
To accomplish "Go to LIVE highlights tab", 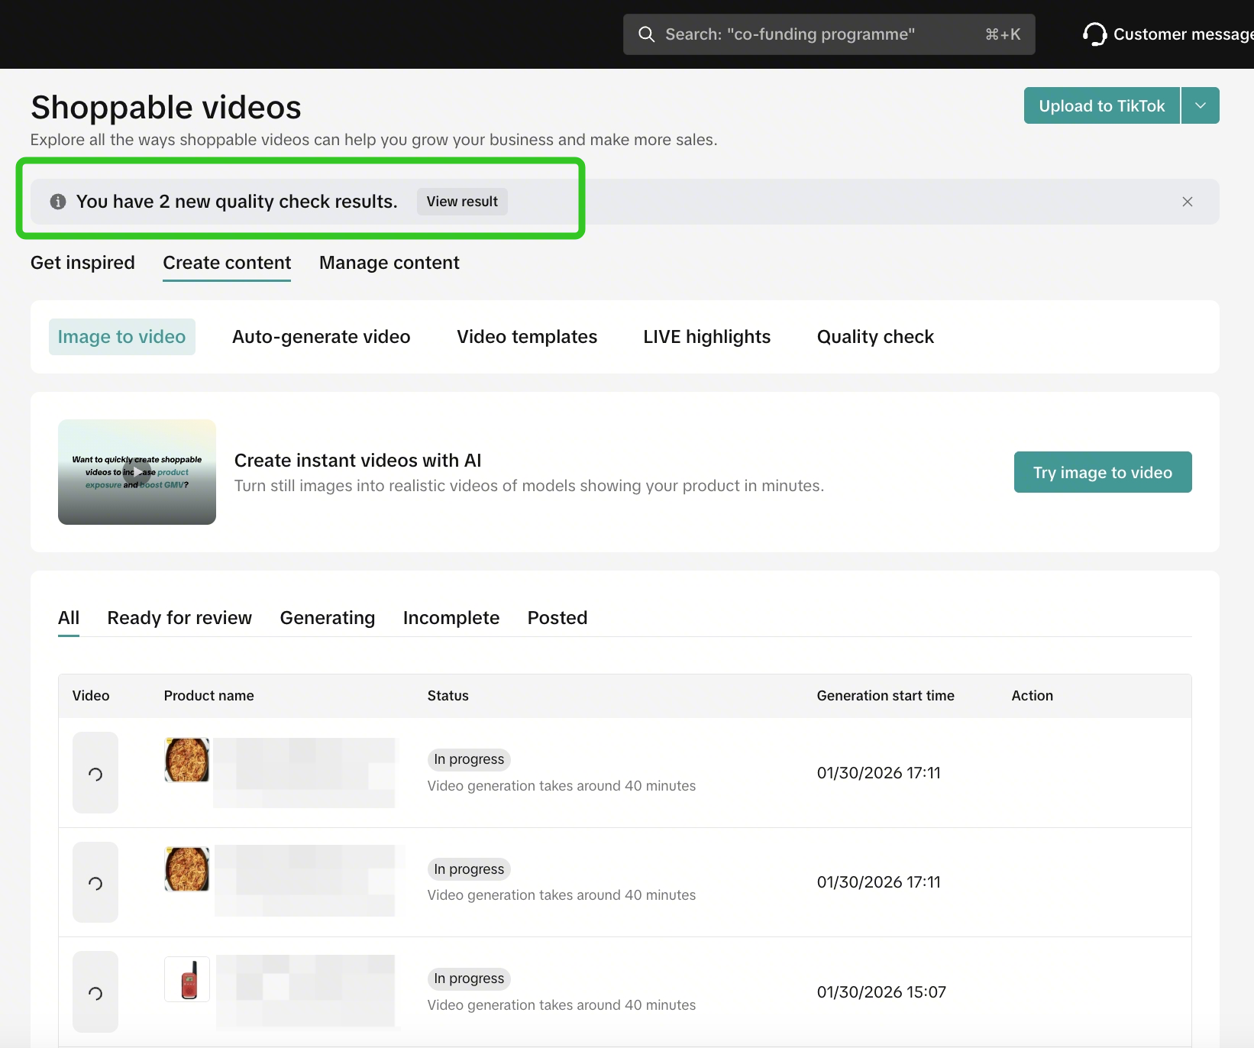I will click(706, 337).
